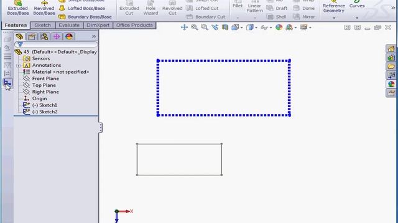The image size is (398, 223).
Task: Click the Previous View icon
Action: (x=215, y=27)
